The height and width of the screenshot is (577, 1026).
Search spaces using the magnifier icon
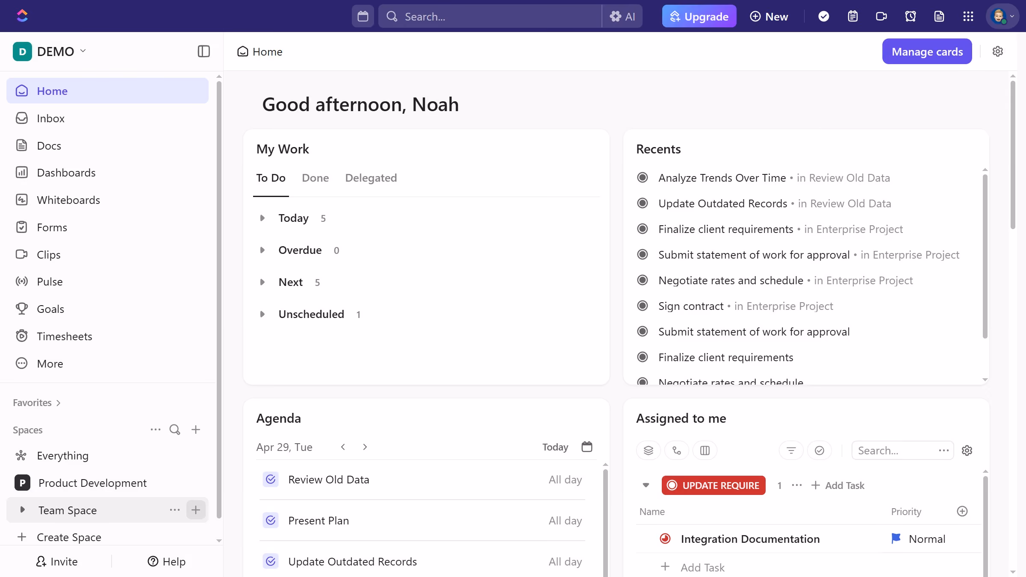(x=175, y=430)
